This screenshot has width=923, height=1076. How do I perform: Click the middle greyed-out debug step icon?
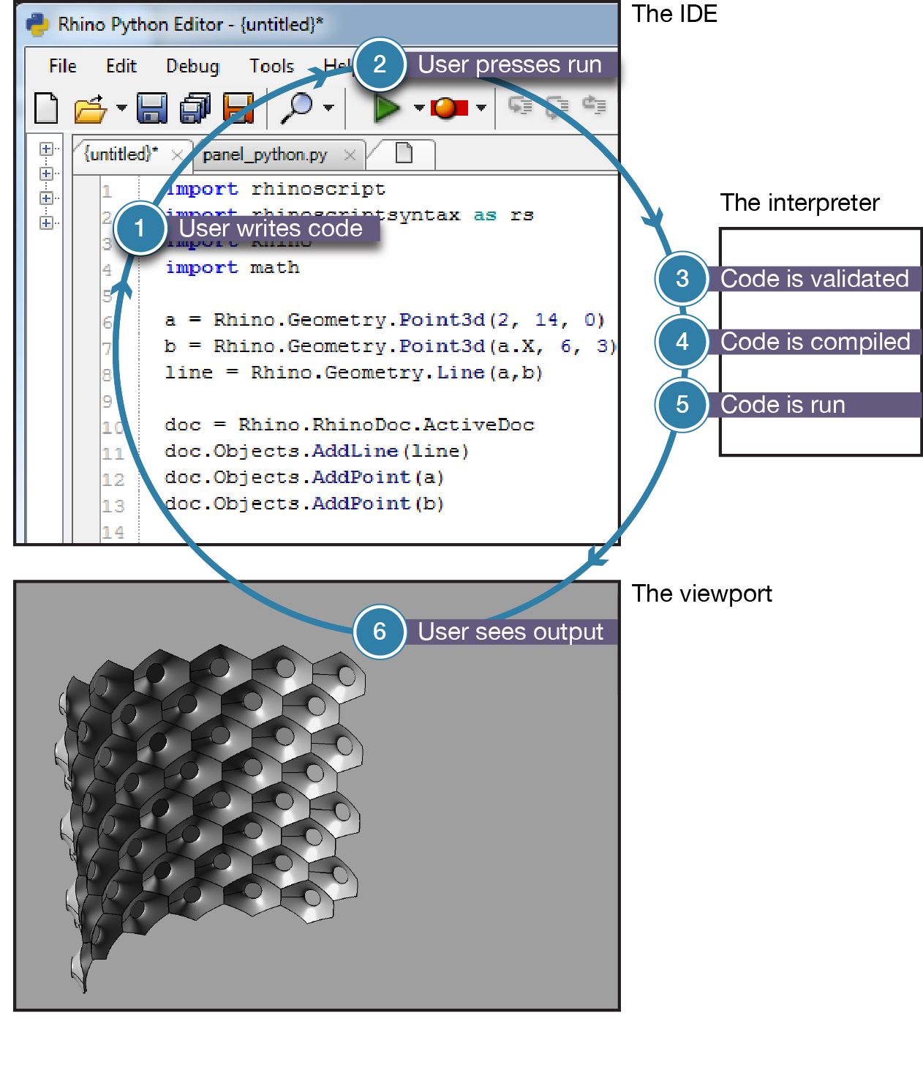557,105
